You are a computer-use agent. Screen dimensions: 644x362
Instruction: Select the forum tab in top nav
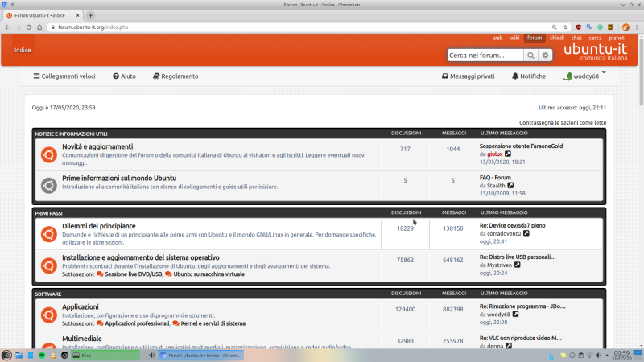535,38
